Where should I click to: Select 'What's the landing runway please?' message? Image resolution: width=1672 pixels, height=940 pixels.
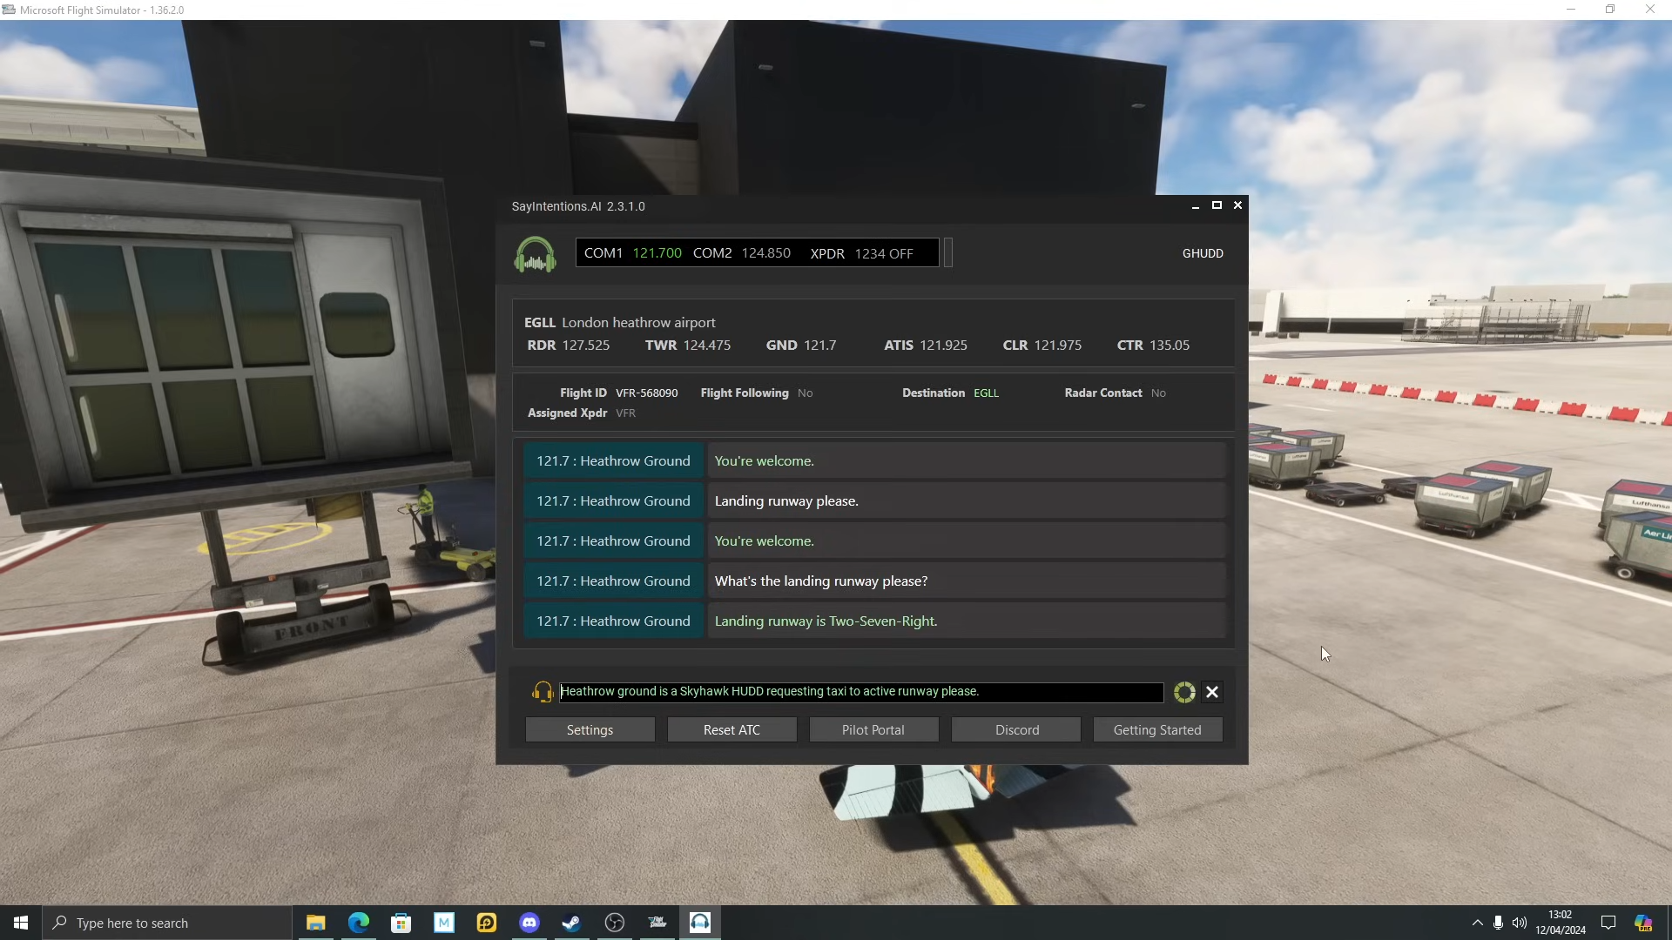click(966, 581)
